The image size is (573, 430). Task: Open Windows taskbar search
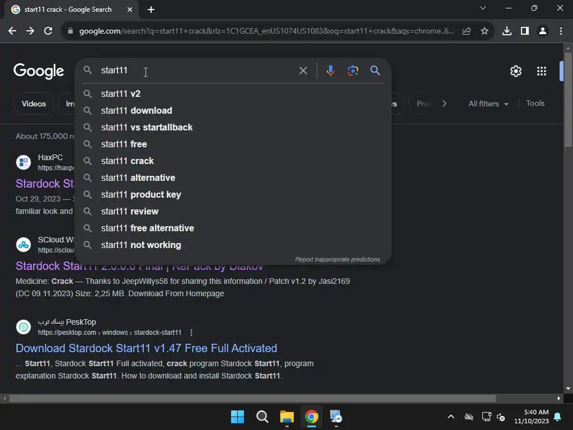pyautogui.click(x=262, y=417)
